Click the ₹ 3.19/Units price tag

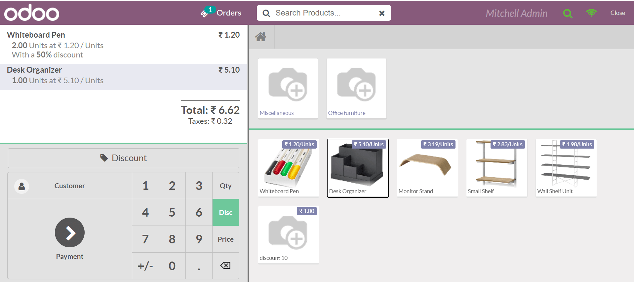pos(438,144)
